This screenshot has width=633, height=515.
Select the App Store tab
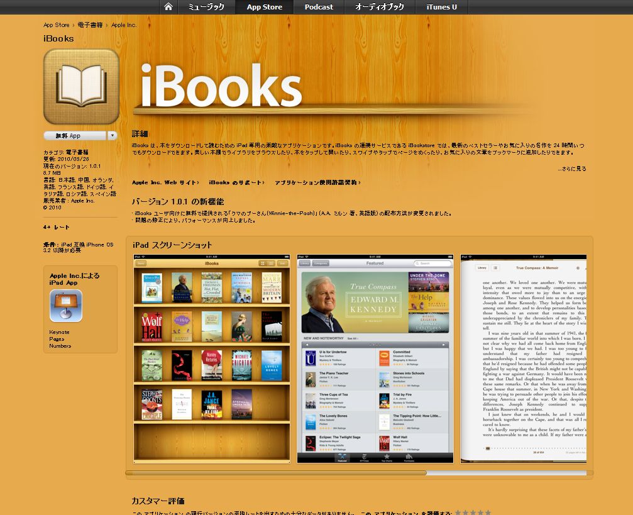click(x=265, y=7)
